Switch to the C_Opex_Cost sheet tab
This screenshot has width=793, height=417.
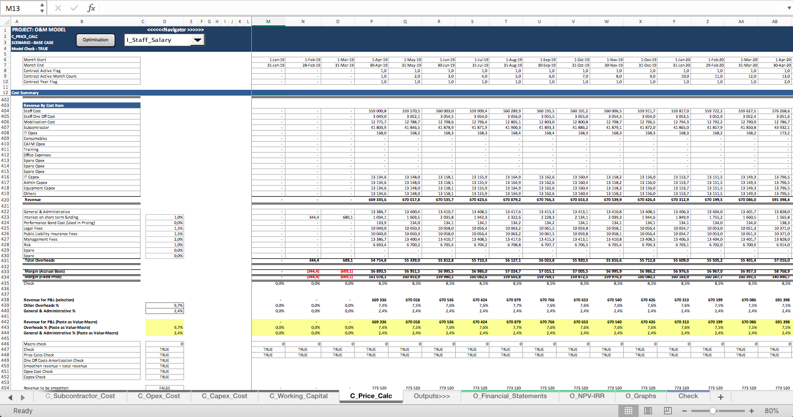point(158,396)
